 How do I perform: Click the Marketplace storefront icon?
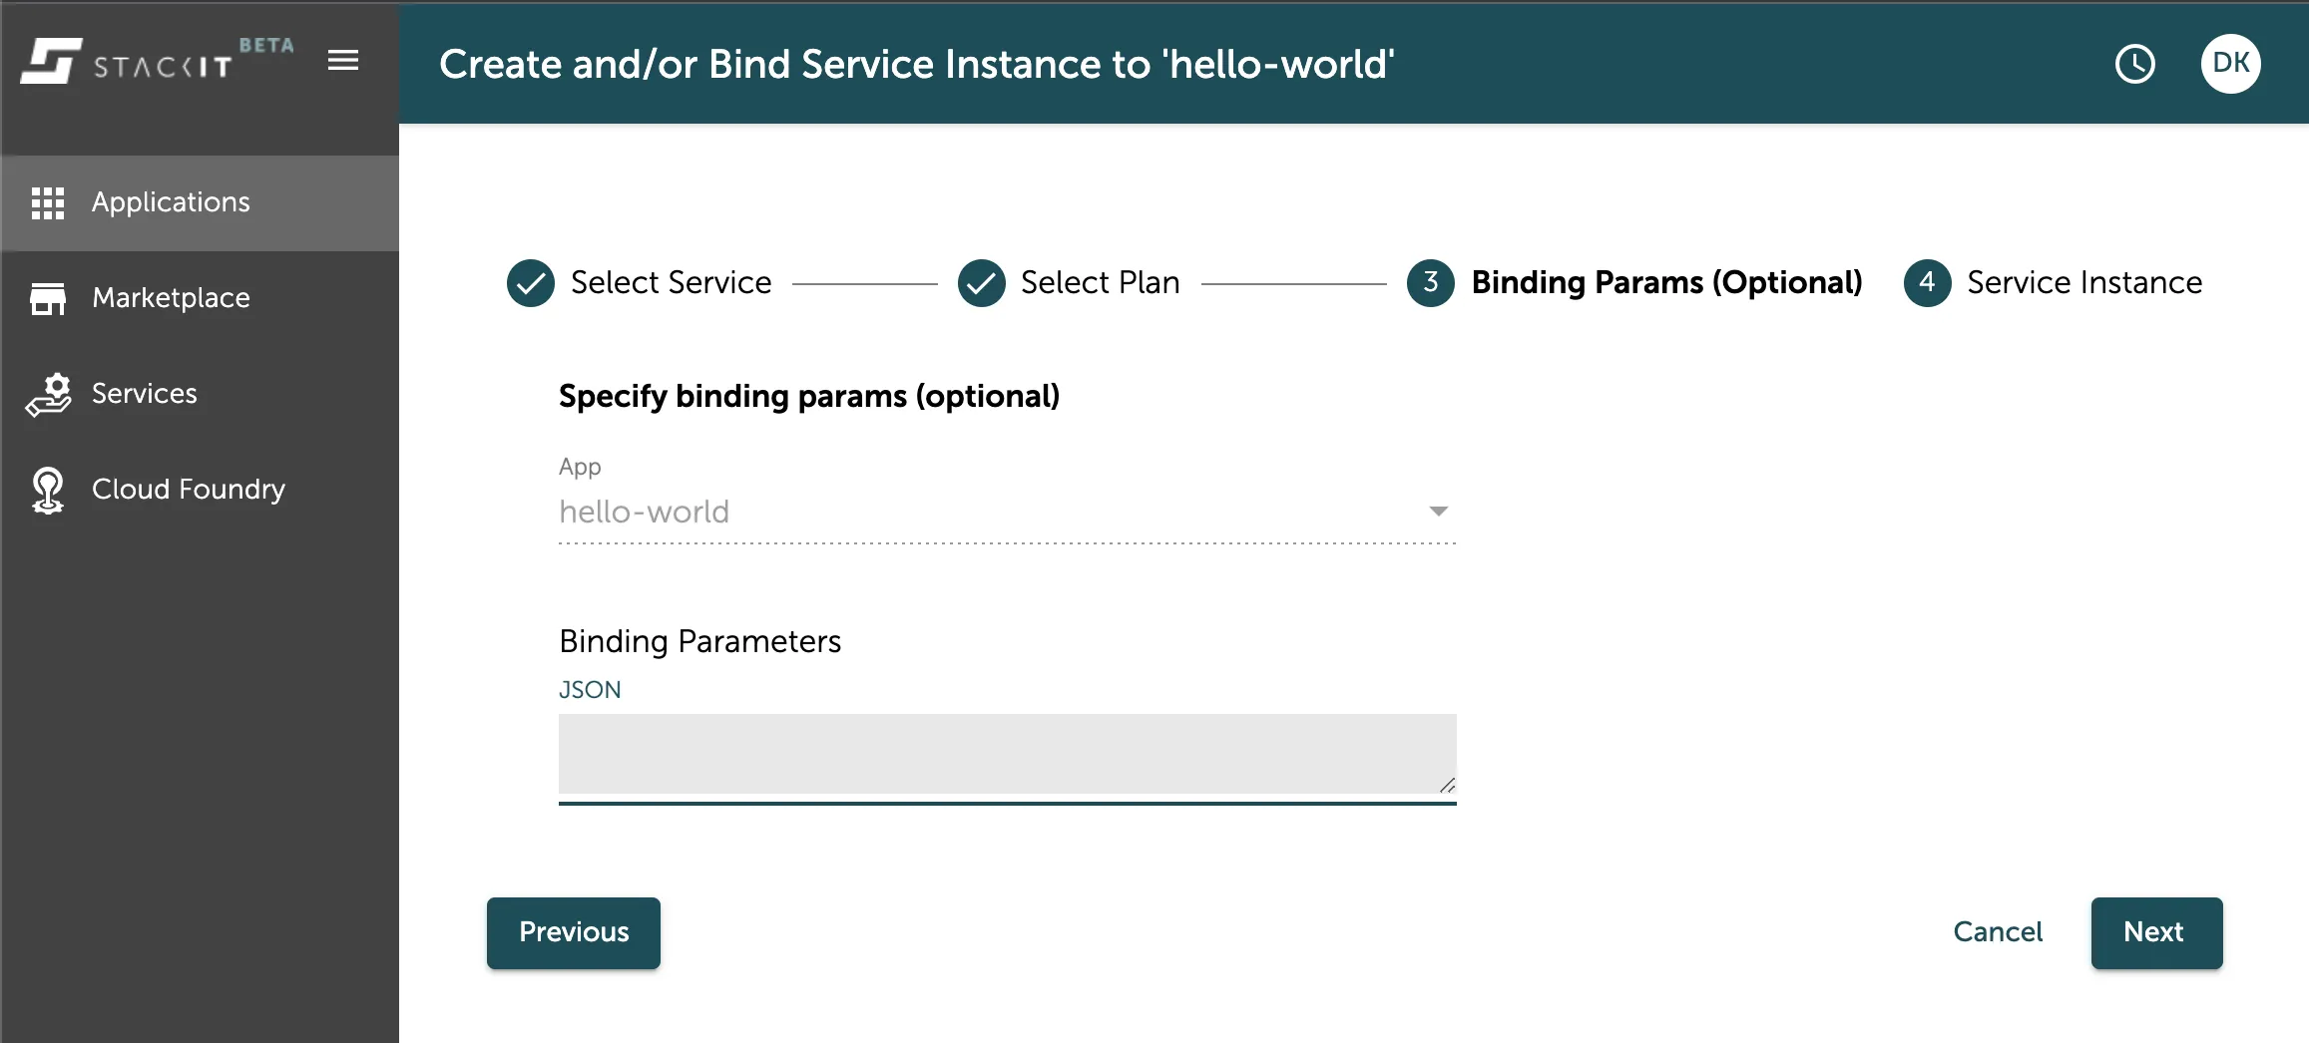click(x=48, y=298)
